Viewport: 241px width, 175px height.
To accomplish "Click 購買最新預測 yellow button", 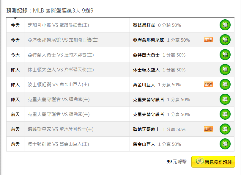I will 213,162.
